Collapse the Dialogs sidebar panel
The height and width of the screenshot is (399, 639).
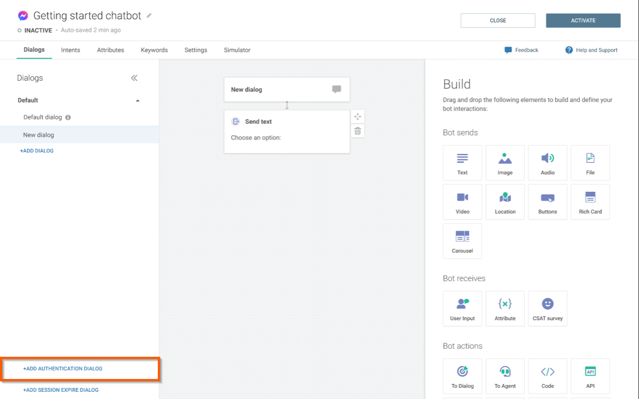tap(134, 78)
